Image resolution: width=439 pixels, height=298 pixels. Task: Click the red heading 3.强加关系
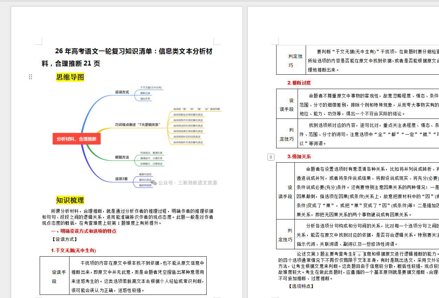coord(299,156)
